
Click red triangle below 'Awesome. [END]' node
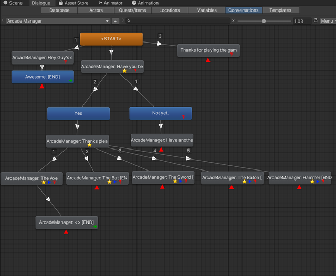click(42, 86)
